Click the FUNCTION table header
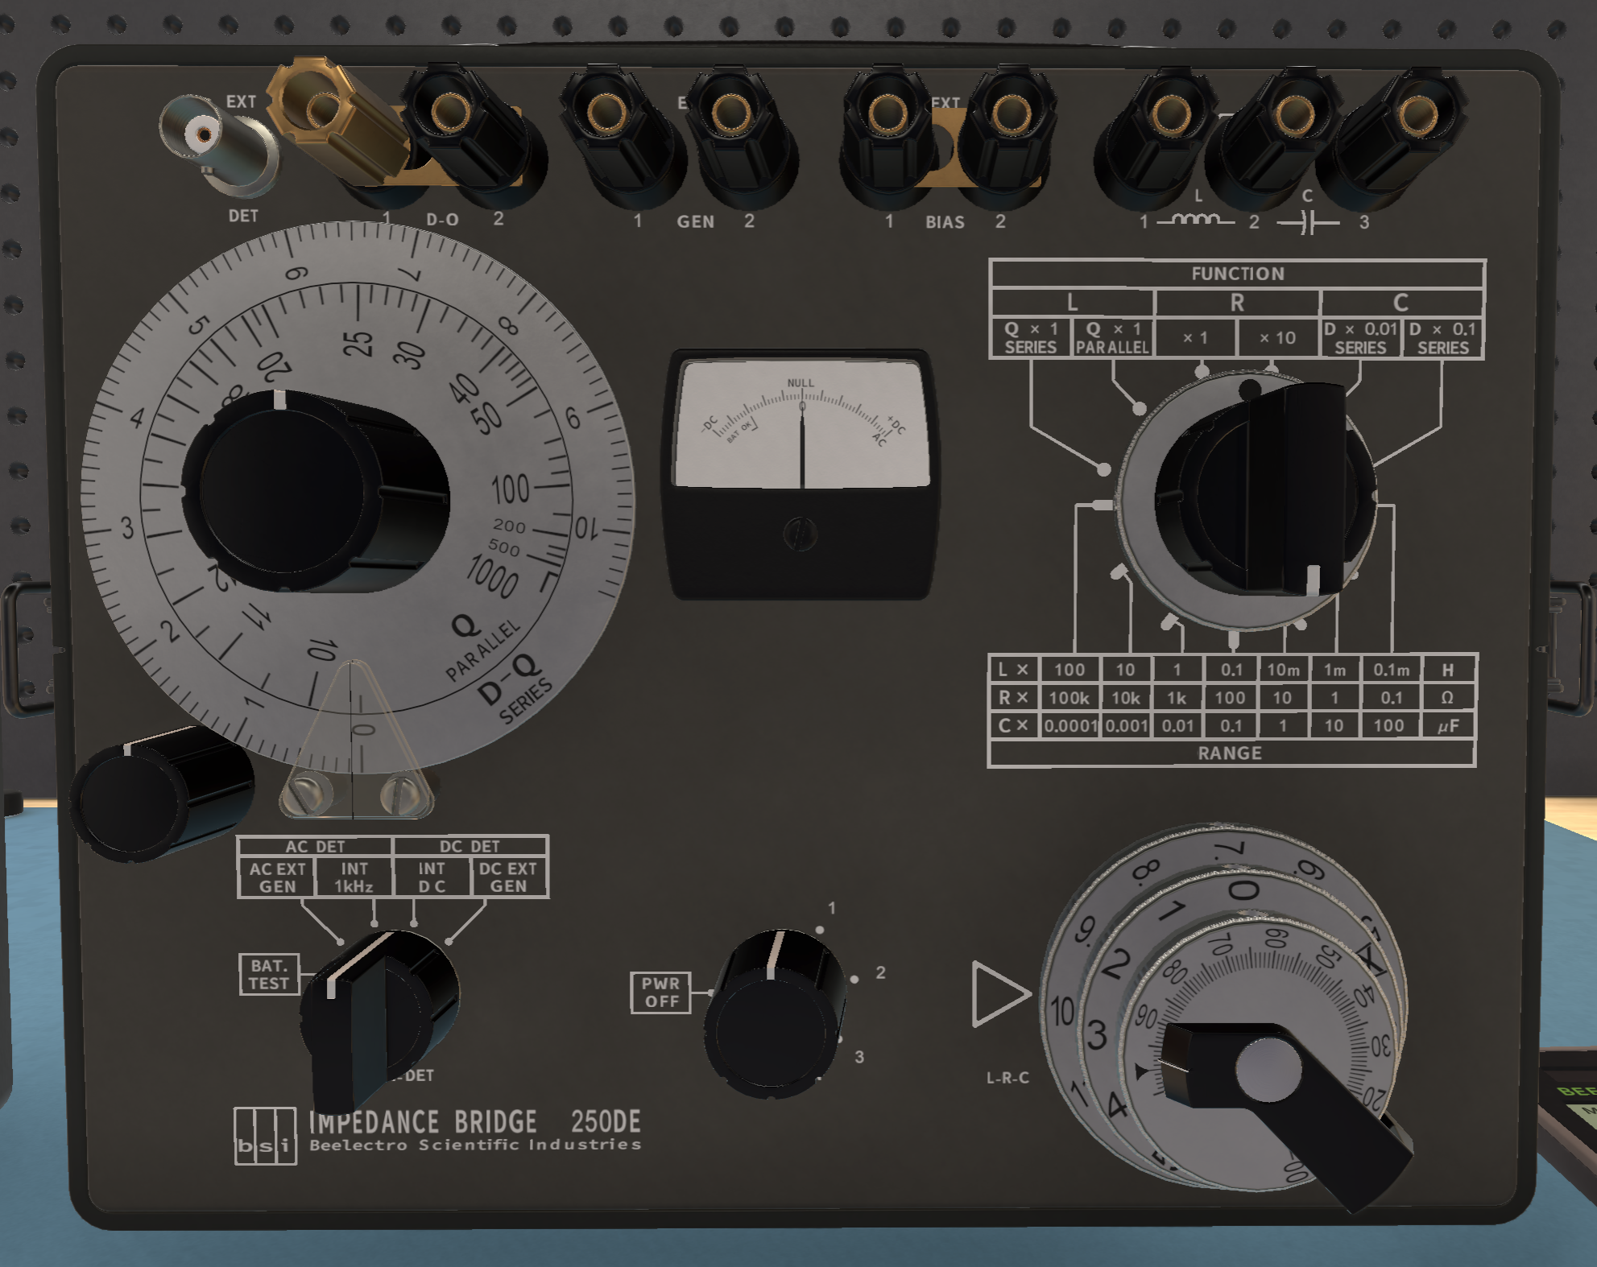 (1238, 274)
